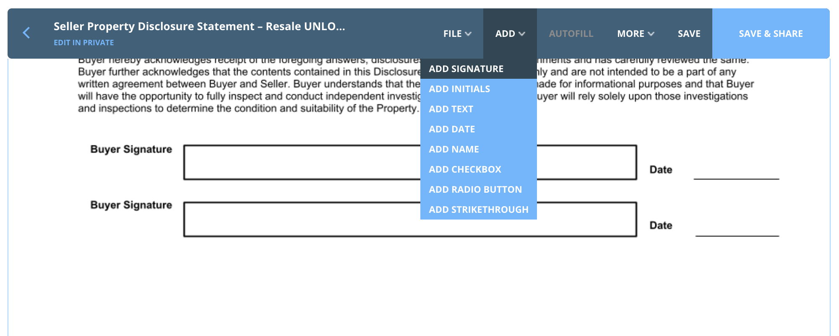Screen dimensions: 839x336
Task: Click the first Buyer Signature box
Action: pos(302,163)
